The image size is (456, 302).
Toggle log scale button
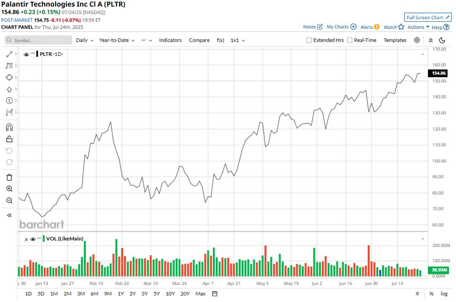(444, 294)
